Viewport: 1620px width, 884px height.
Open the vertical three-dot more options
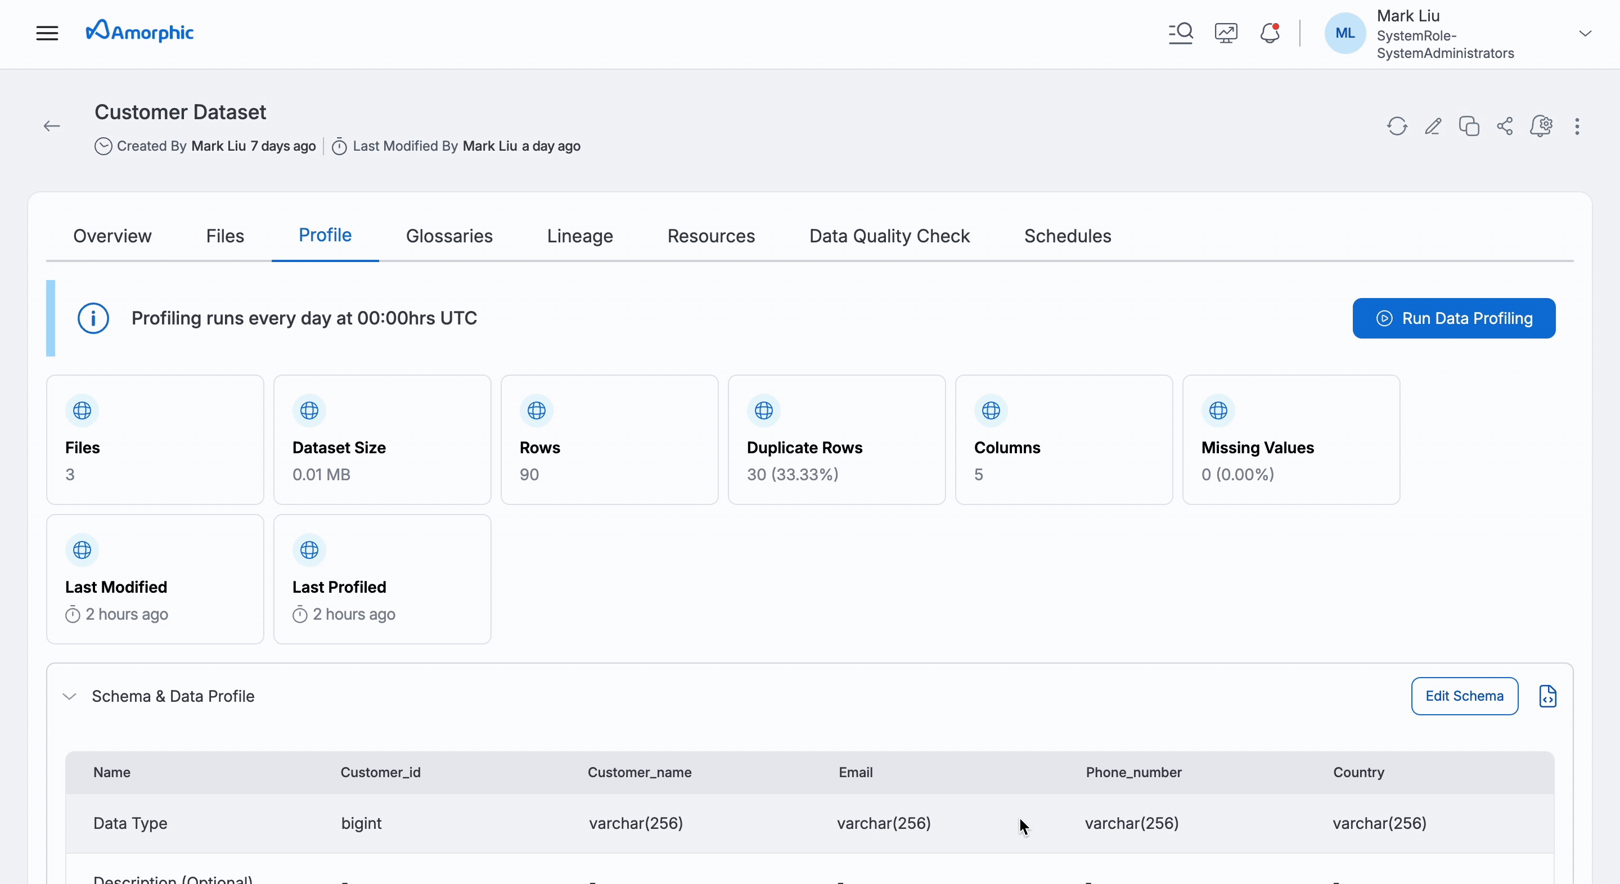click(1577, 127)
